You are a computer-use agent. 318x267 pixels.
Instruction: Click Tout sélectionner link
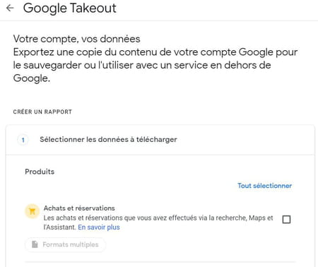(264, 186)
